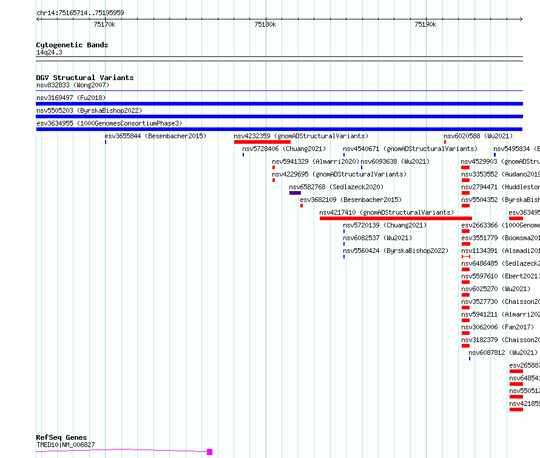
Task: Click nsv3527730 Chaisson variant label
Action: [x=501, y=301]
